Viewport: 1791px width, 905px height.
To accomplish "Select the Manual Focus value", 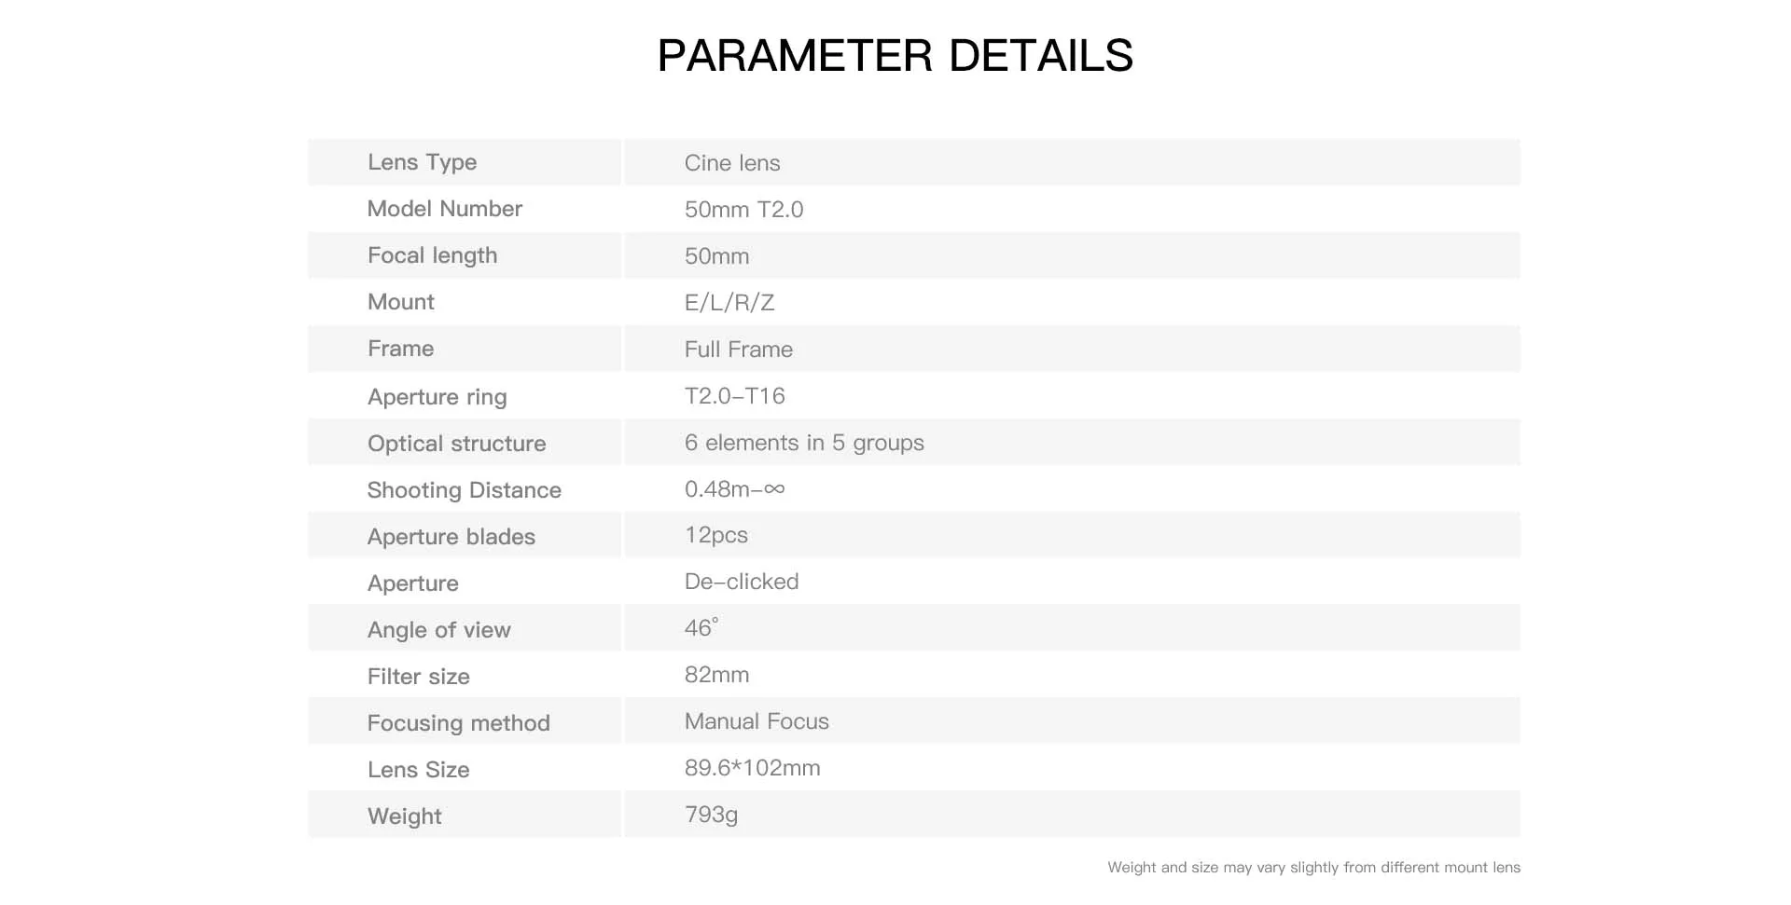I will point(757,721).
